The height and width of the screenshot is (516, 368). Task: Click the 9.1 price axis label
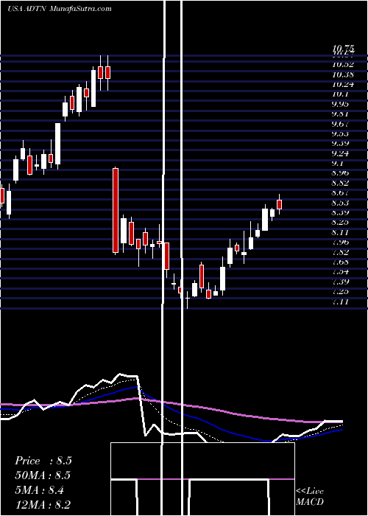(339, 163)
